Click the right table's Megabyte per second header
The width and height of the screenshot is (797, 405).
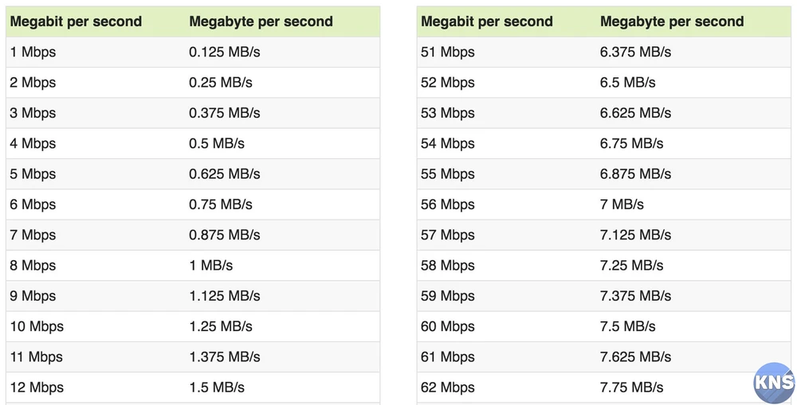(x=672, y=21)
